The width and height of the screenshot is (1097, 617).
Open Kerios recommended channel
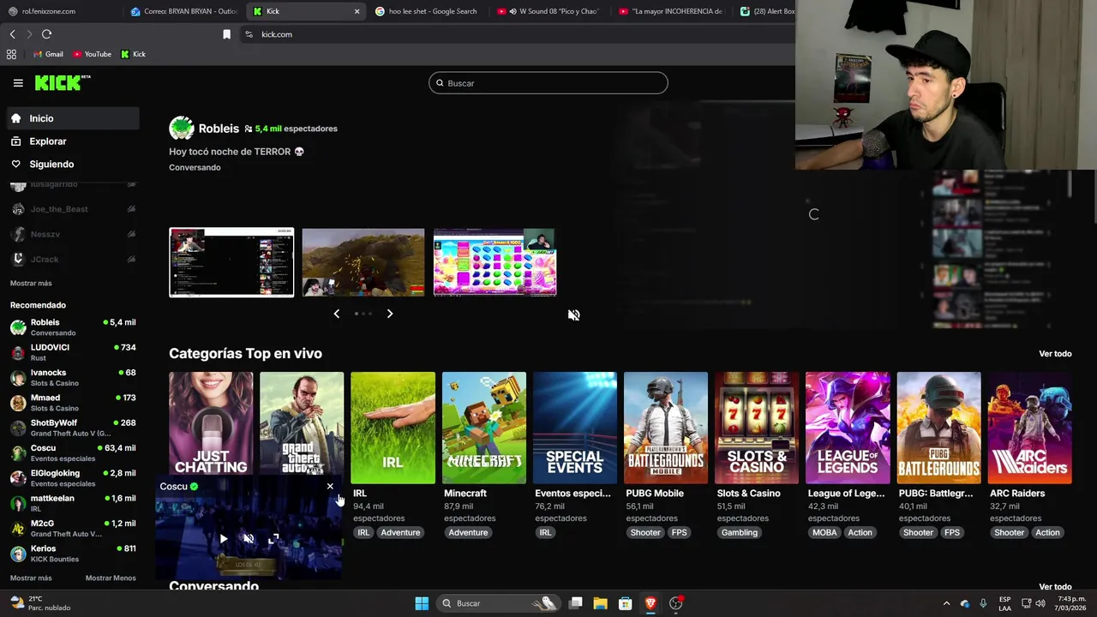[73, 554]
